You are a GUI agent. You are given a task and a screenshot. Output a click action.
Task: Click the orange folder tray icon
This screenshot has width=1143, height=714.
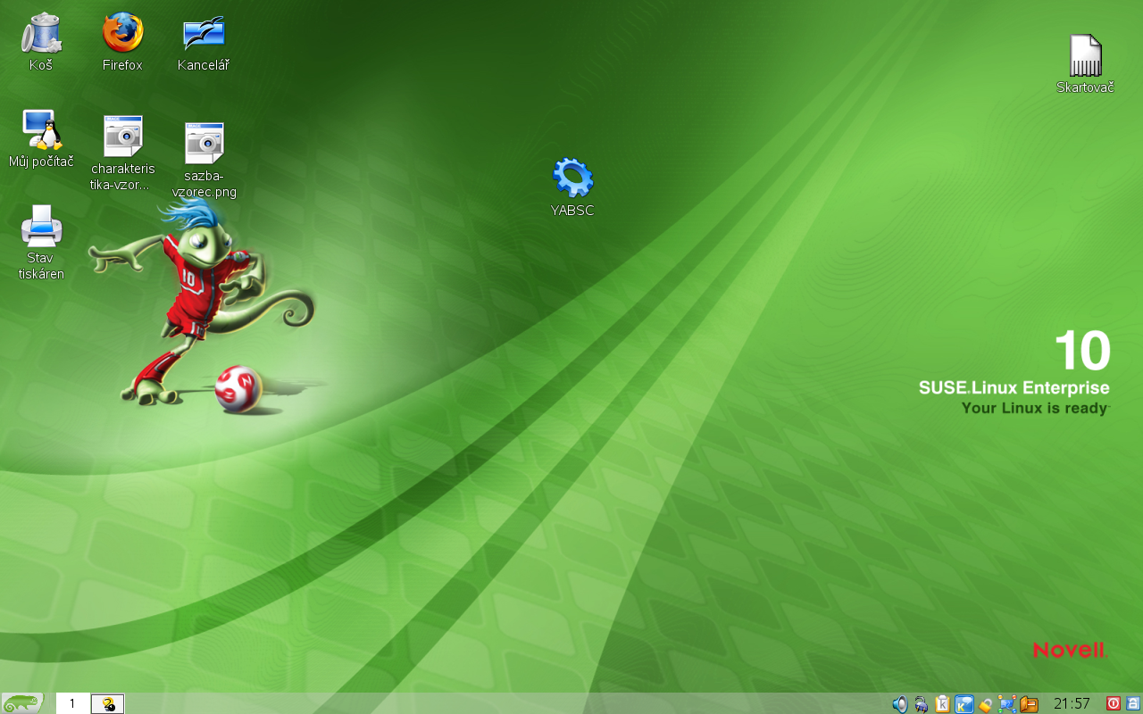[x=1029, y=704]
